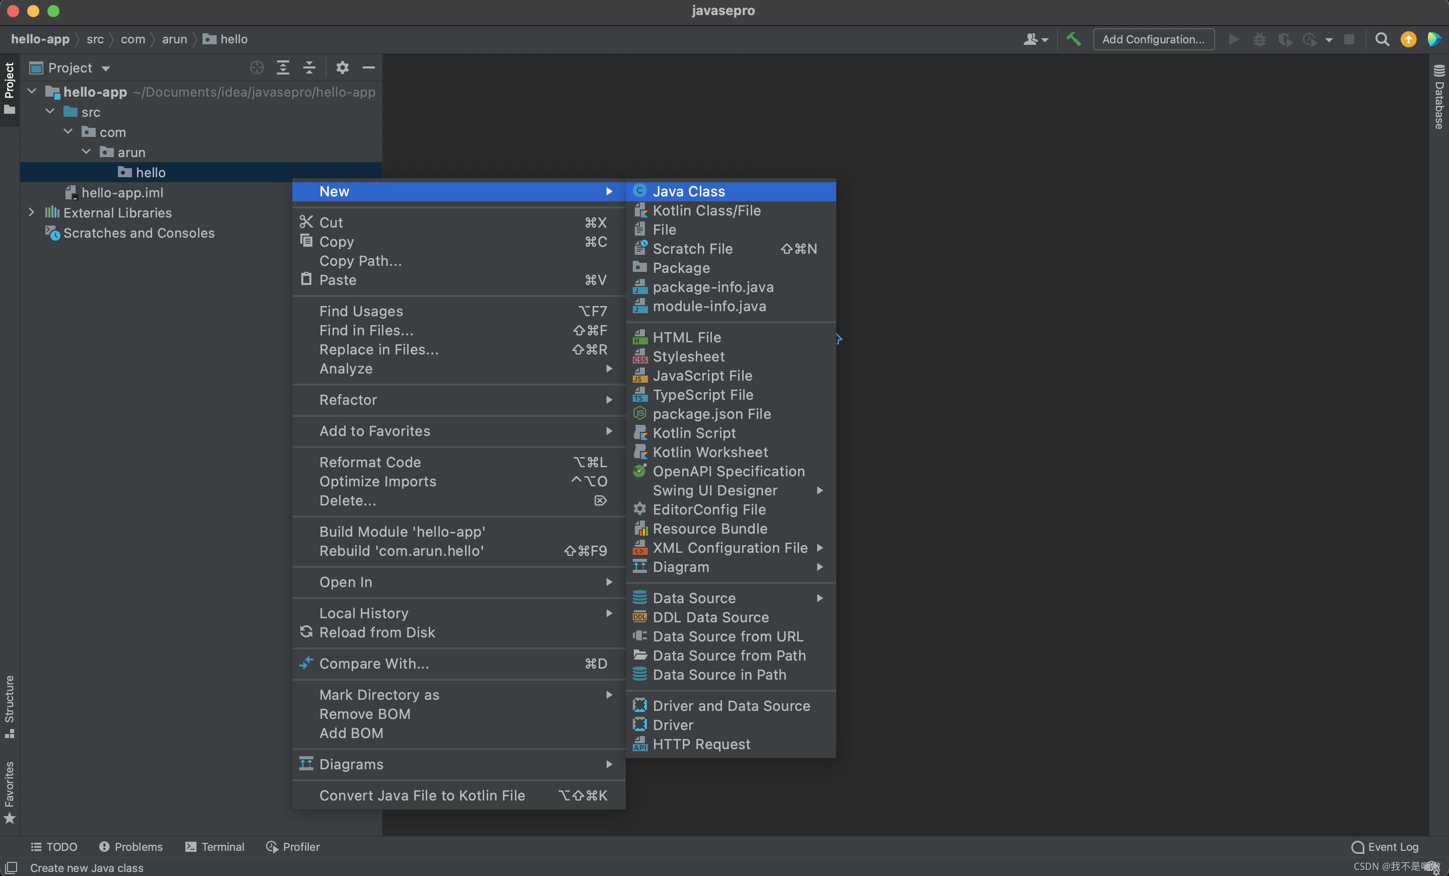Choose Diagrams in context menu

(x=458, y=764)
